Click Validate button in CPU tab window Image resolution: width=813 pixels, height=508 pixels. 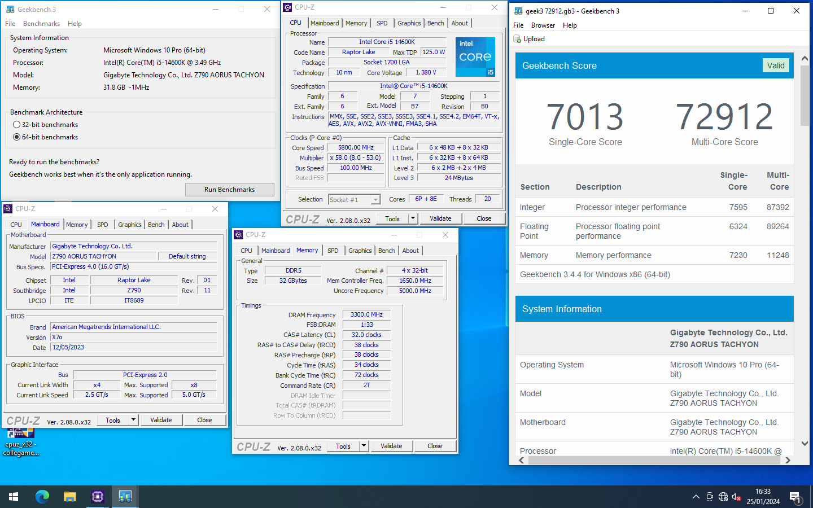440,218
